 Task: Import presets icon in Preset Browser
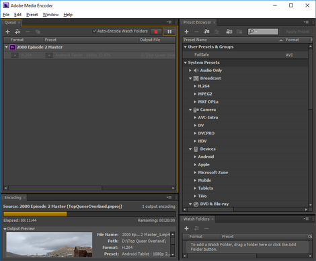pyautogui.click(x=229, y=32)
